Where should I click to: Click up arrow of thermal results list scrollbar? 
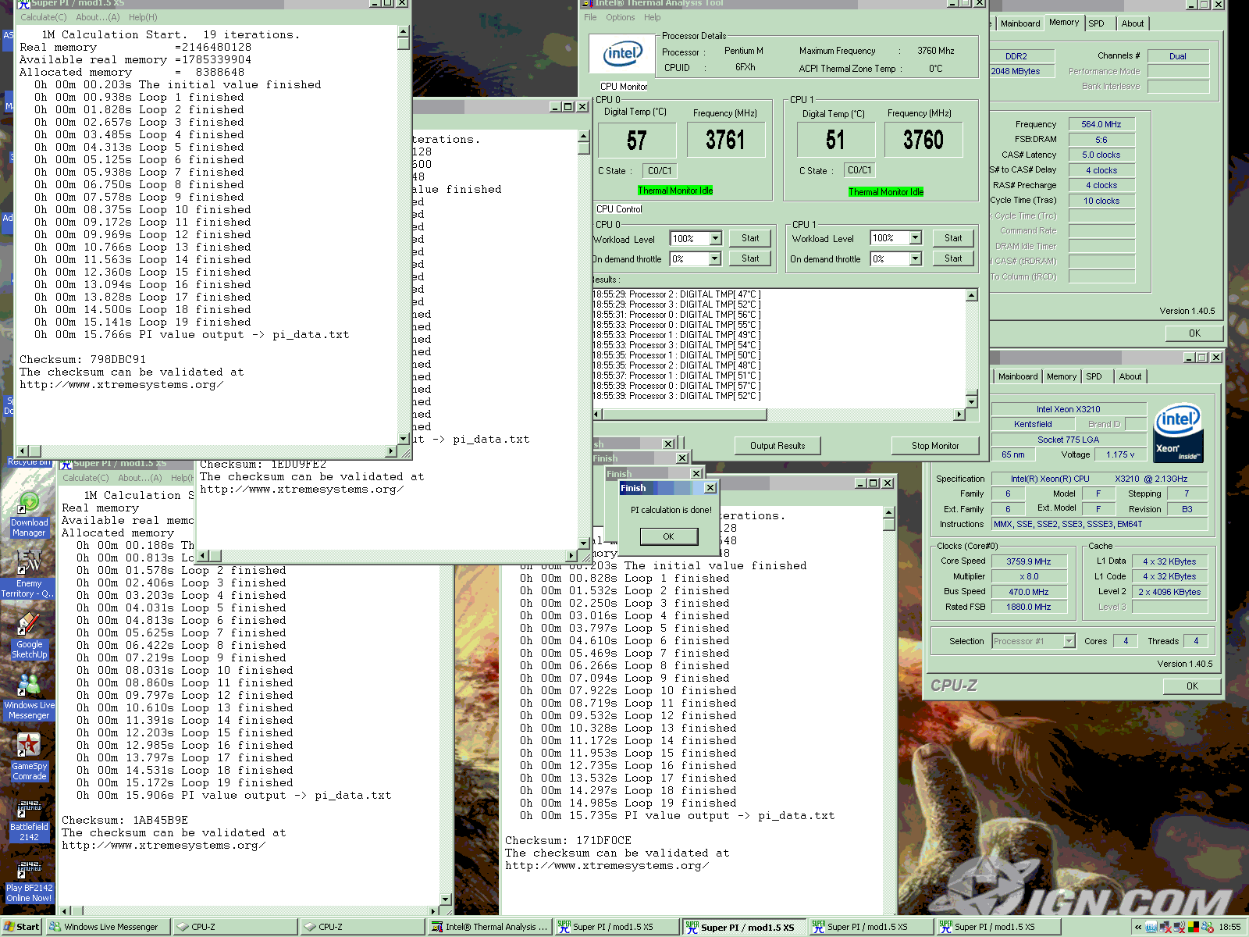(x=972, y=295)
